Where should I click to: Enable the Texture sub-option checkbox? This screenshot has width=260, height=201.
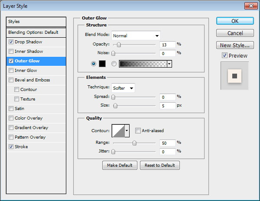point(16,99)
